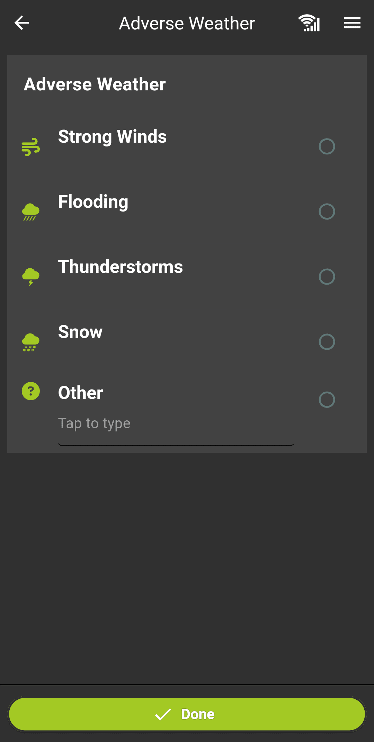
Task: Select the Strong Winds radio button
Action: [327, 146]
